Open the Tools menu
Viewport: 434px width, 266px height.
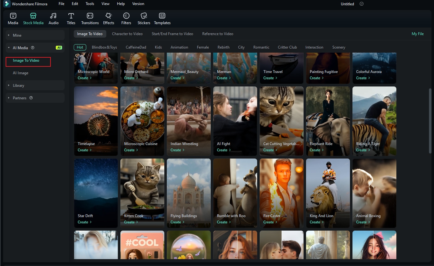pyautogui.click(x=90, y=4)
